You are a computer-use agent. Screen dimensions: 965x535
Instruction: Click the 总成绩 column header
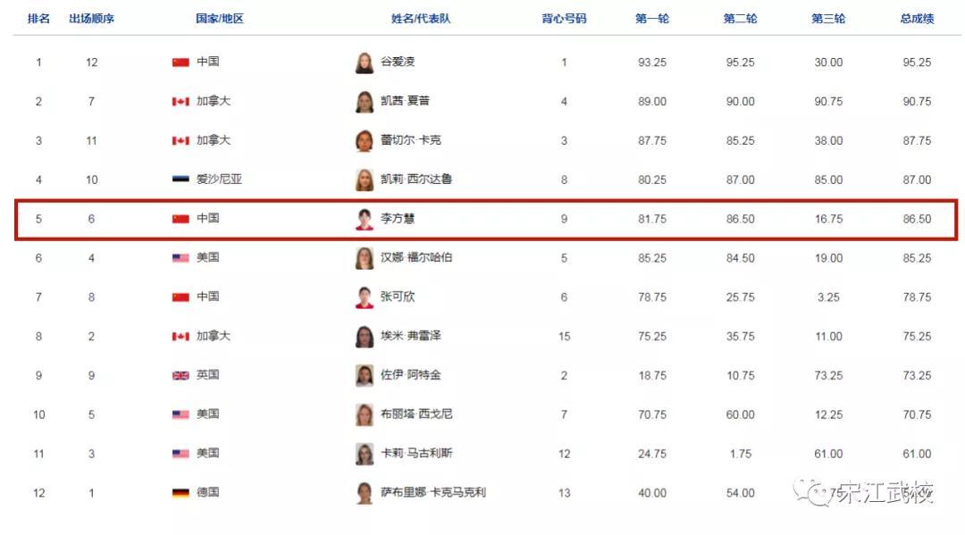917,19
